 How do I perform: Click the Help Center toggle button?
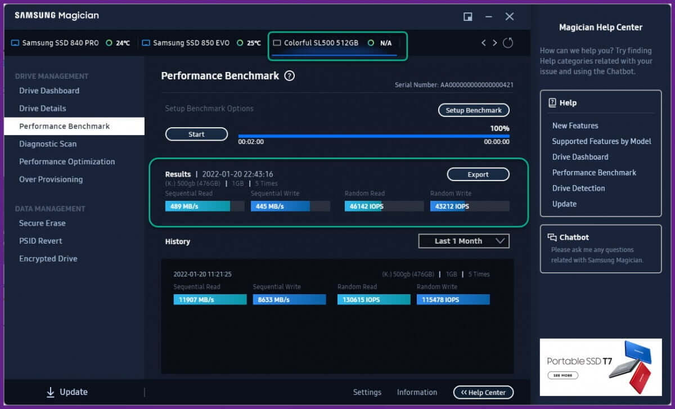coord(483,392)
